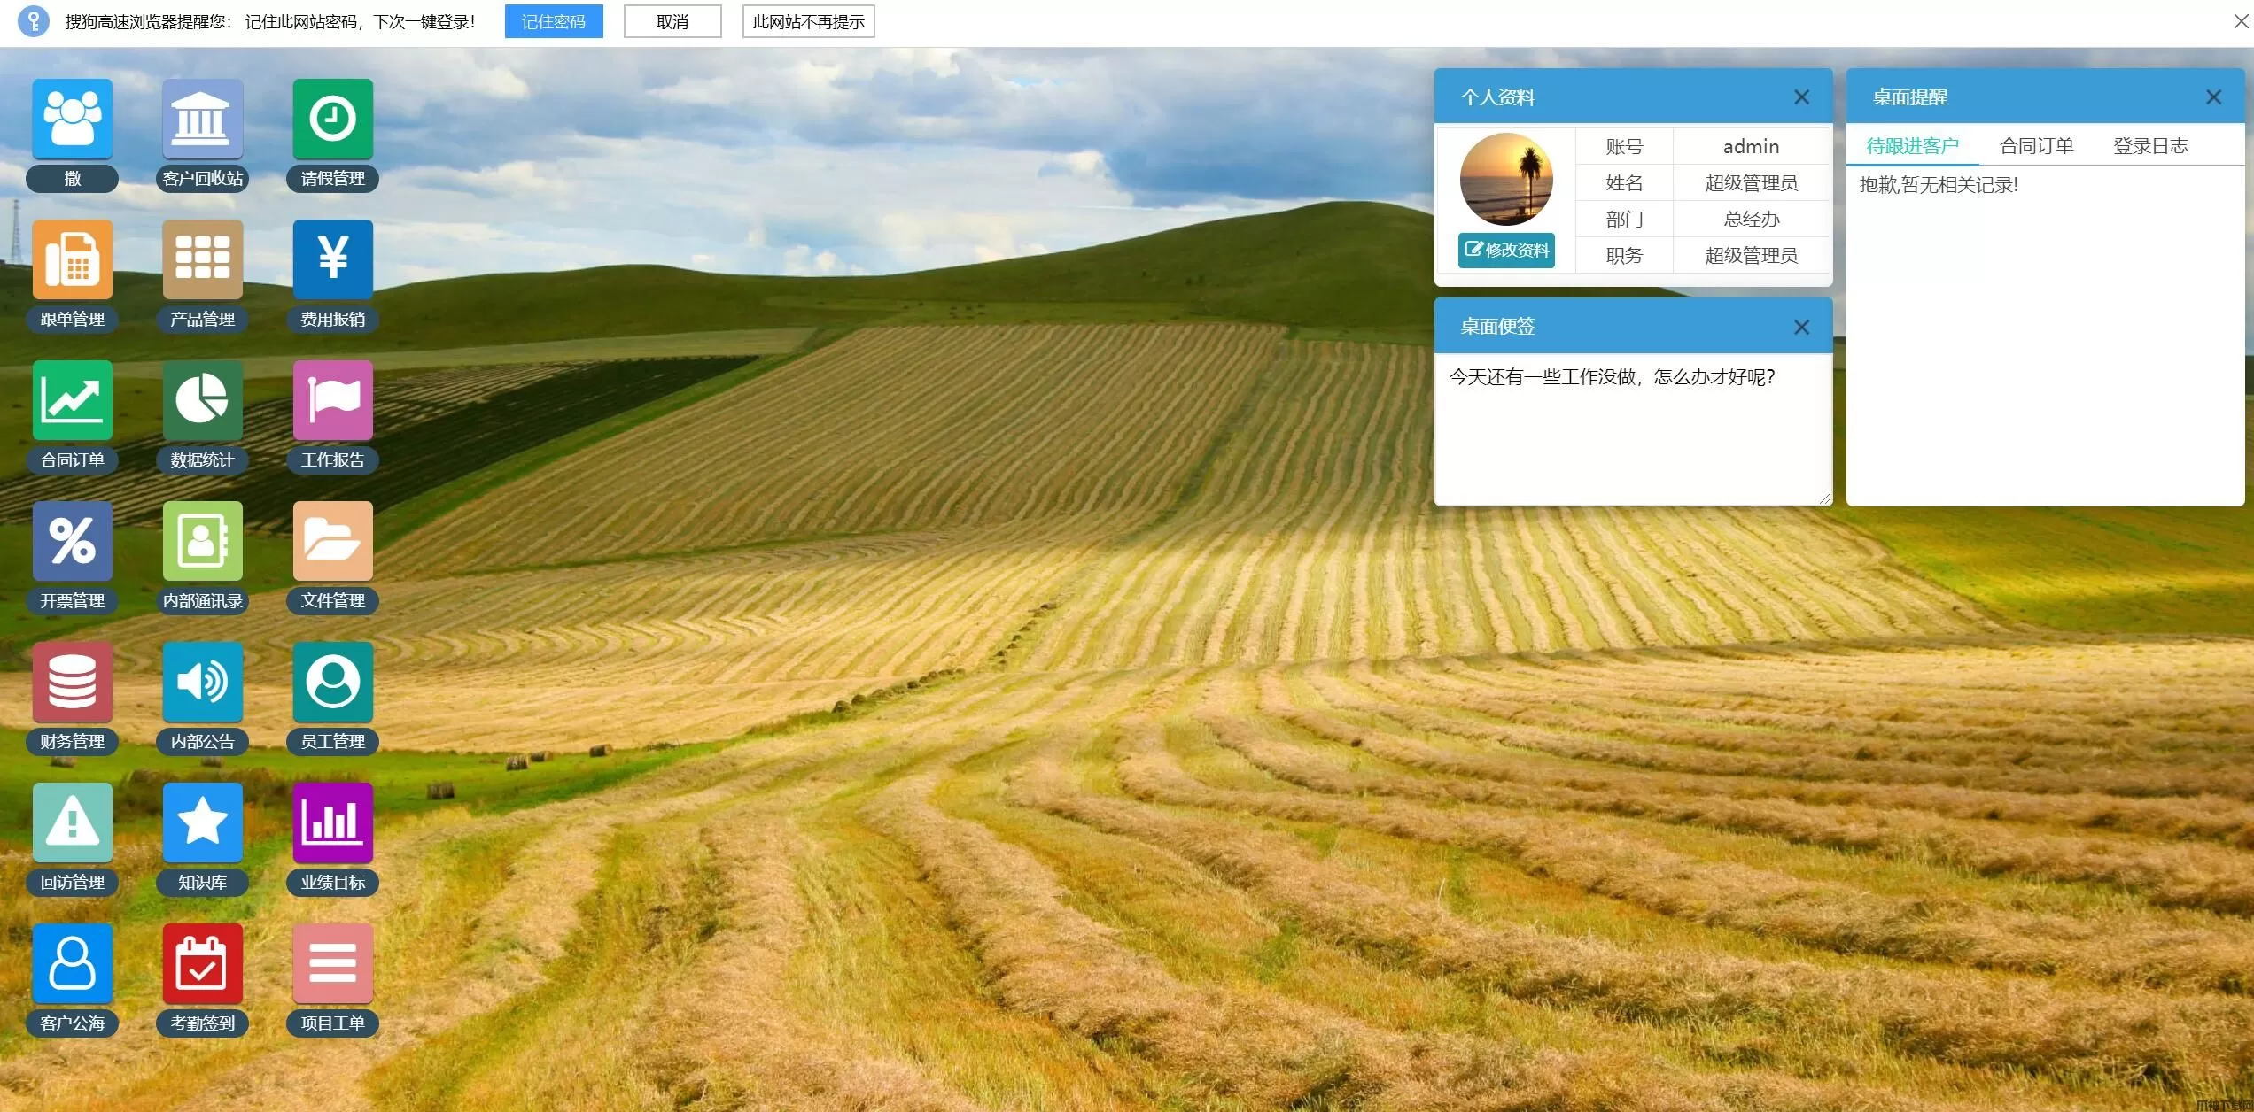
Task: Click 此网站不再提示 button
Action: (808, 22)
